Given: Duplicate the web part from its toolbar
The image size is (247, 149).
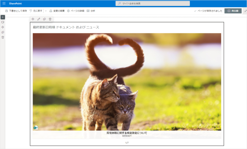Looking at the screenshot, I should (x=44, y=19).
